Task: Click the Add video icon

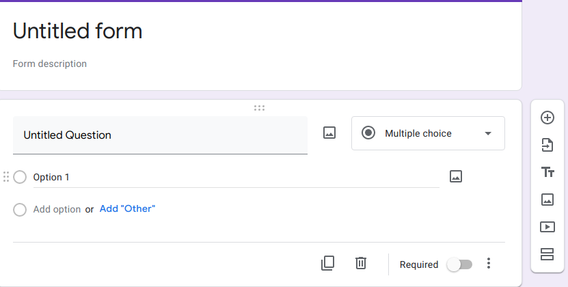Action: [547, 227]
